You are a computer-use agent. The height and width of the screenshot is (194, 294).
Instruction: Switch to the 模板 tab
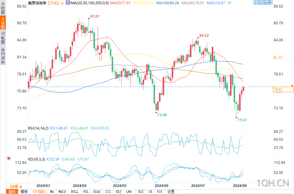24,192
